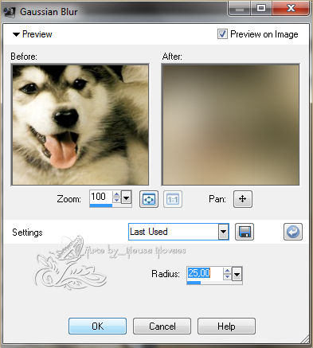The image size is (313, 348).
Task: Click the blue slider bar beneath Radius value
Action: click(194, 283)
